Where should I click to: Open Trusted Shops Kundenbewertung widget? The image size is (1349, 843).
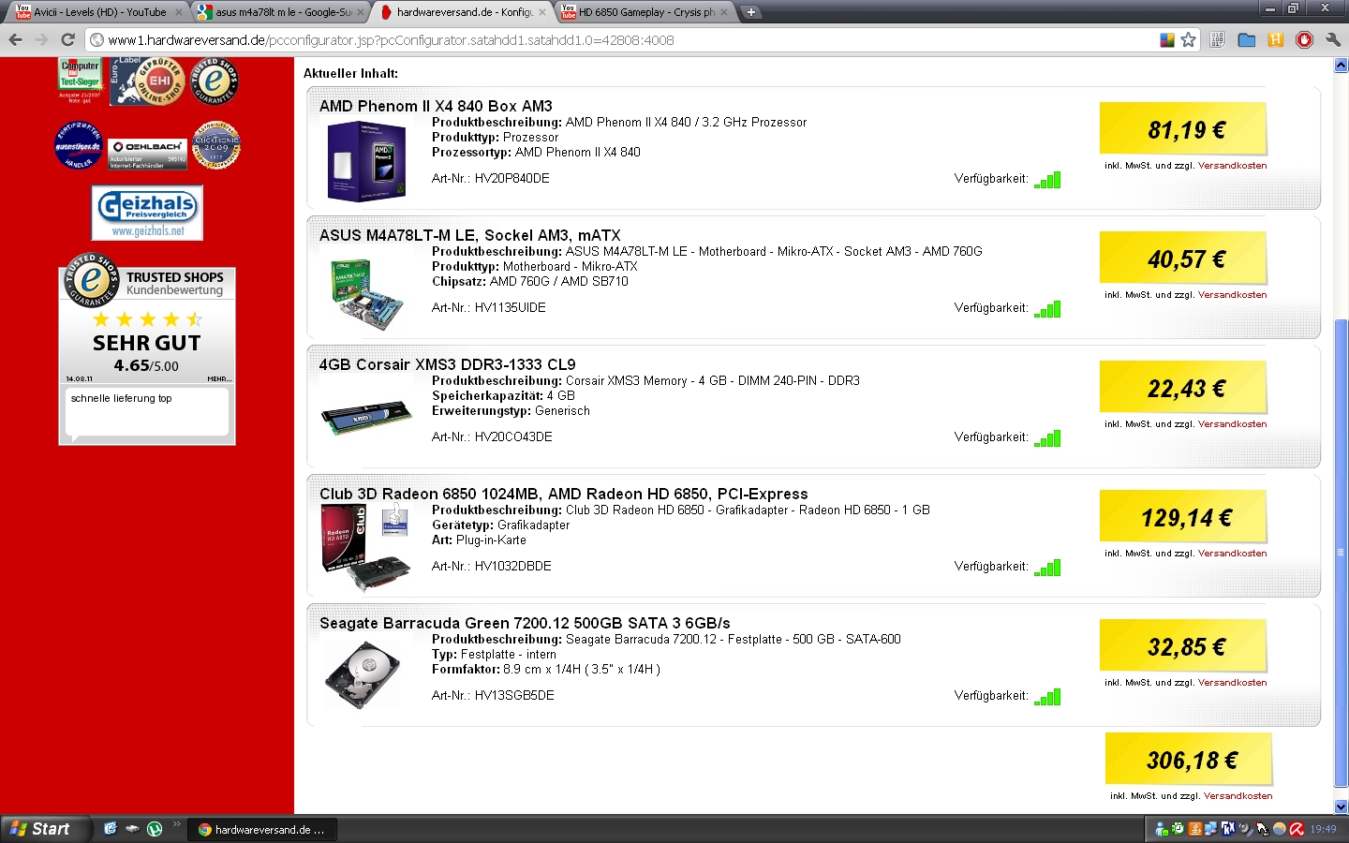(x=147, y=348)
